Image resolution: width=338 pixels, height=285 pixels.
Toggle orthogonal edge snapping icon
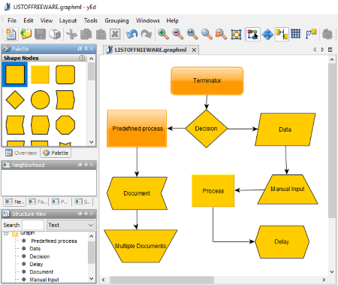point(282,34)
